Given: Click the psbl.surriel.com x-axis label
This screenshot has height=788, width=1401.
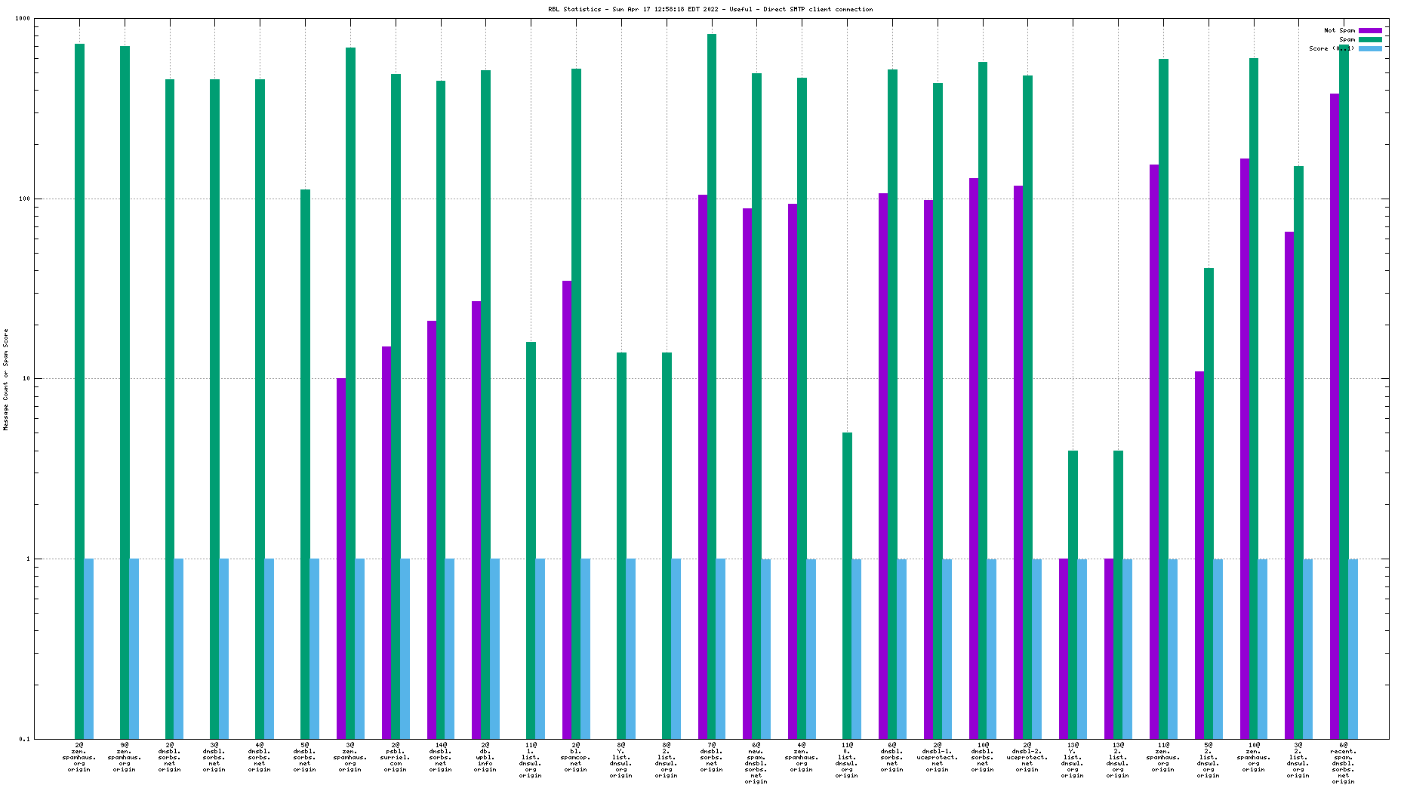Looking at the screenshot, I should pyautogui.click(x=396, y=757).
